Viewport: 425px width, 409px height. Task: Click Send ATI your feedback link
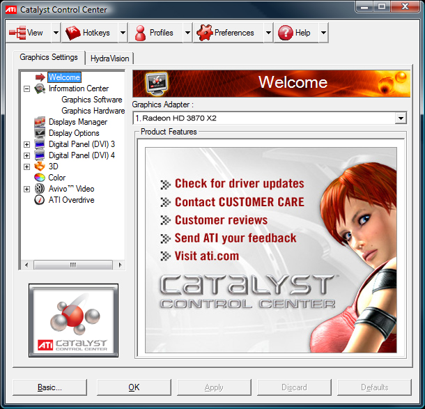pyautogui.click(x=235, y=238)
